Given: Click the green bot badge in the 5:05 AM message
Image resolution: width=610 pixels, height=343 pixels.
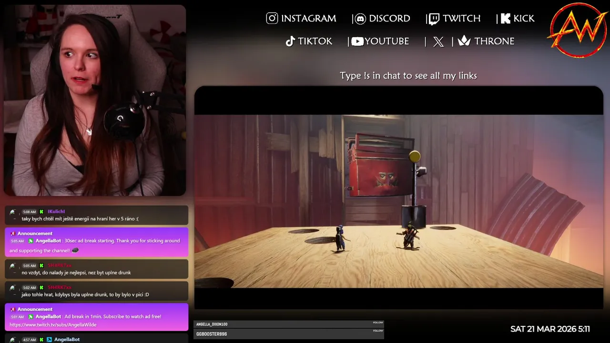Looking at the screenshot, I should 31,241.
